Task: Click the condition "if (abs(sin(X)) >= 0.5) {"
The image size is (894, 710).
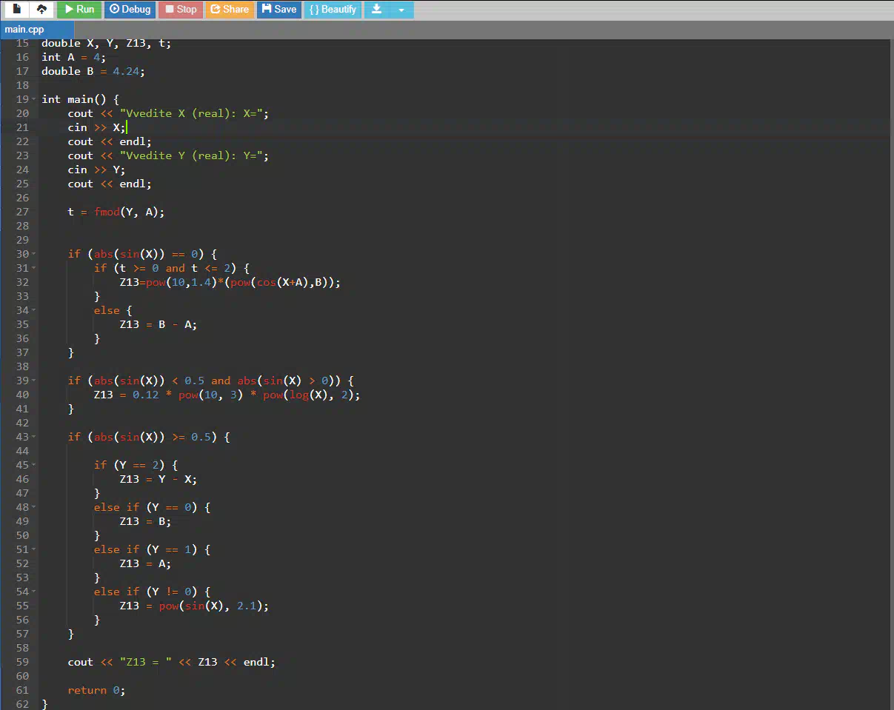Action: pos(149,437)
